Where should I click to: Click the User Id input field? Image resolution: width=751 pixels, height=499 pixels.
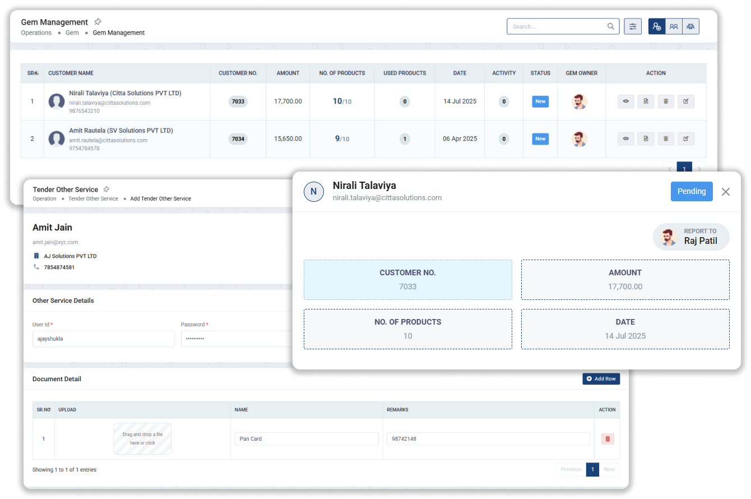[103, 339]
